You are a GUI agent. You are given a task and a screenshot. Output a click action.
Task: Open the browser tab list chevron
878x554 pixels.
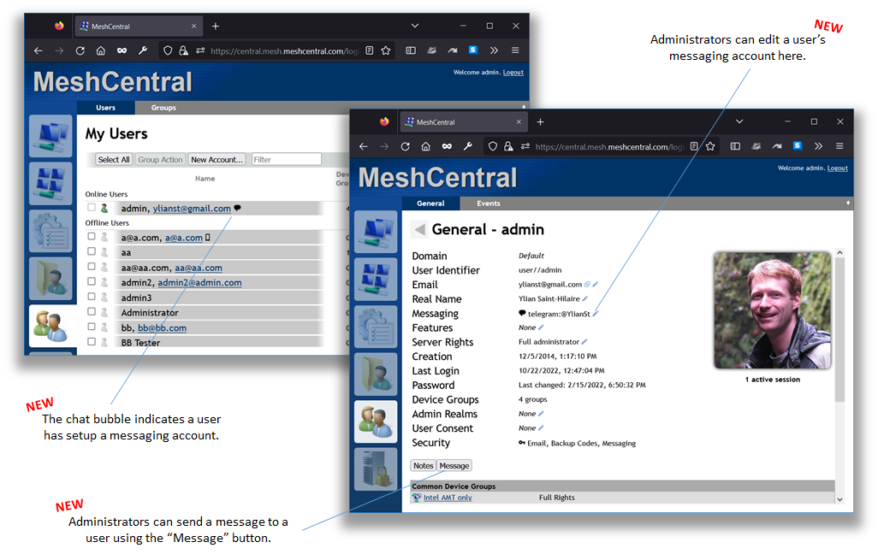click(739, 121)
